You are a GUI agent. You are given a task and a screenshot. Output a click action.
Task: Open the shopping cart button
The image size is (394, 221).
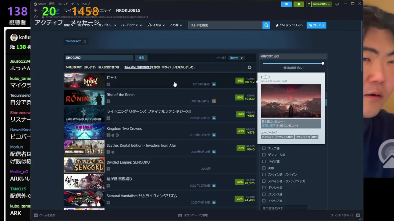point(316,25)
